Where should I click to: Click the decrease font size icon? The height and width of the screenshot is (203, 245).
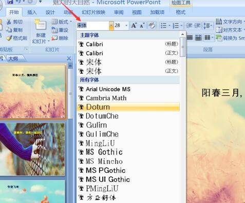click(x=142, y=26)
